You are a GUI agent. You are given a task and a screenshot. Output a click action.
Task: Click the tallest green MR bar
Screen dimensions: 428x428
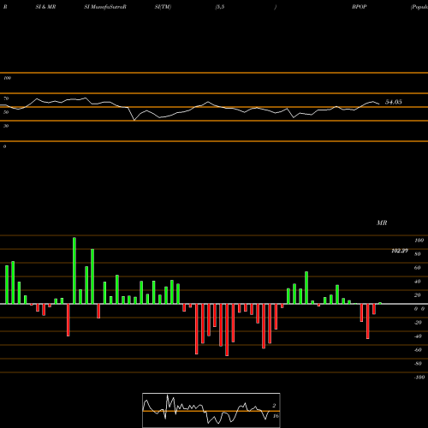click(x=74, y=270)
